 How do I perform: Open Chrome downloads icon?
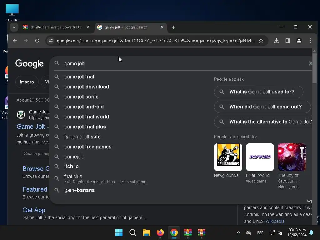(277, 41)
